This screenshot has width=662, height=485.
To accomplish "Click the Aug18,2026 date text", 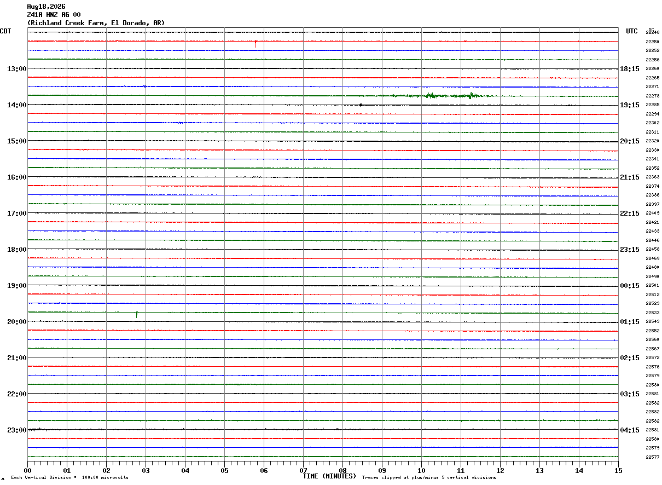I will click(x=46, y=7).
